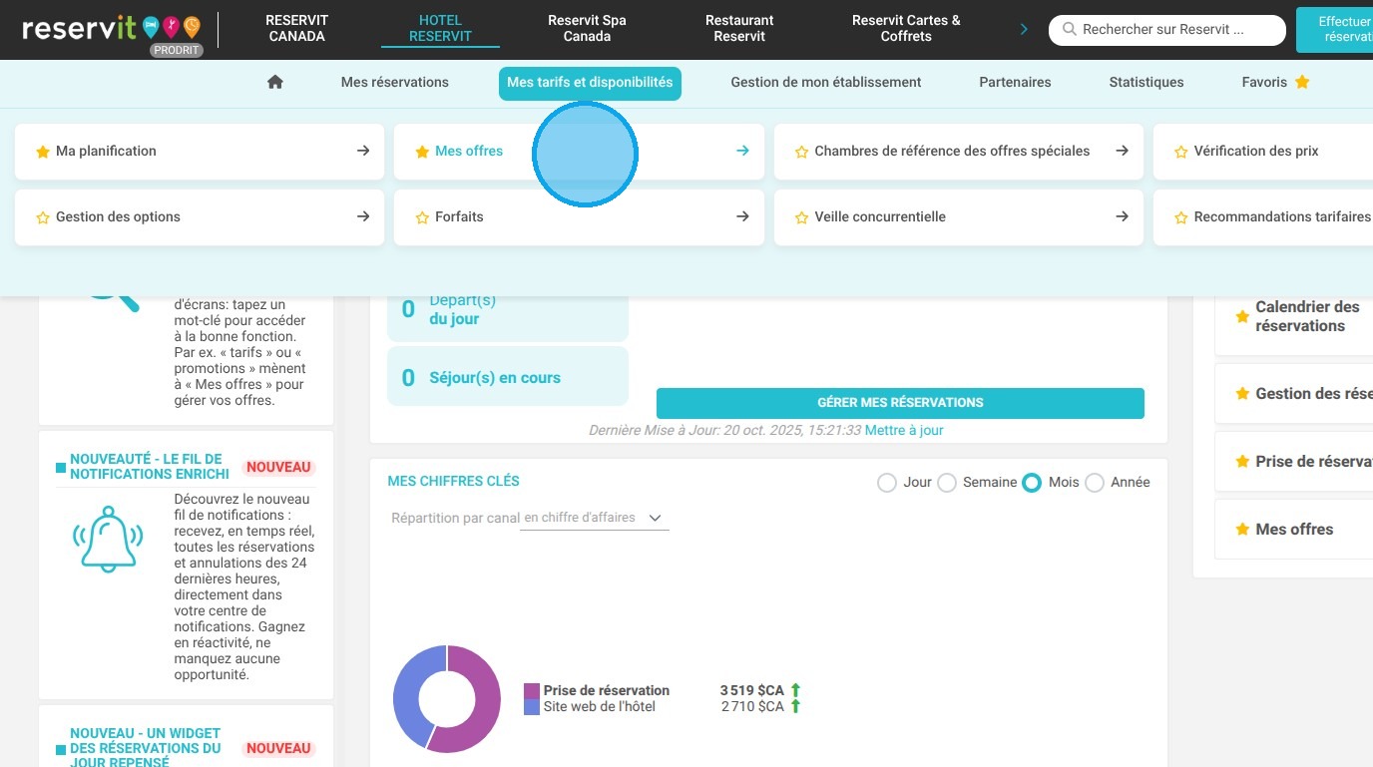This screenshot has width=1373, height=767.
Task: Click arrow on Gestion des options card
Action: coord(363,216)
